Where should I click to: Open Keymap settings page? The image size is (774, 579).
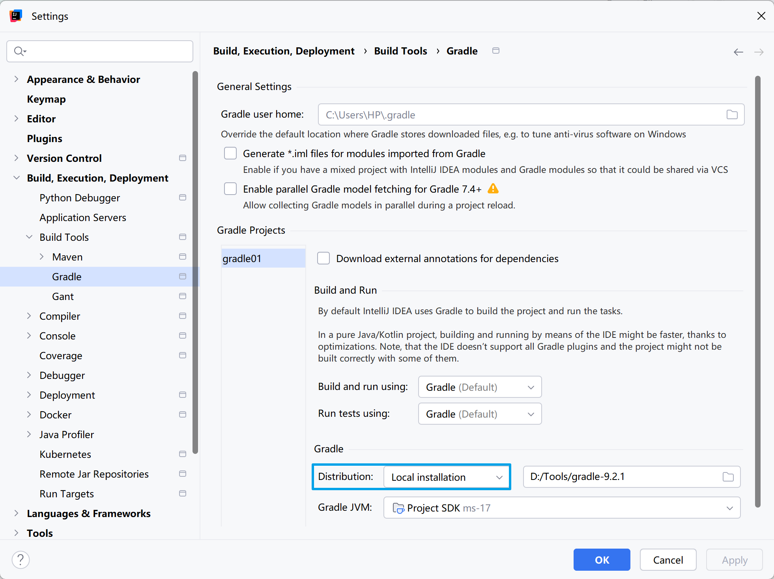pyautogui.click(x=46, y=99)
